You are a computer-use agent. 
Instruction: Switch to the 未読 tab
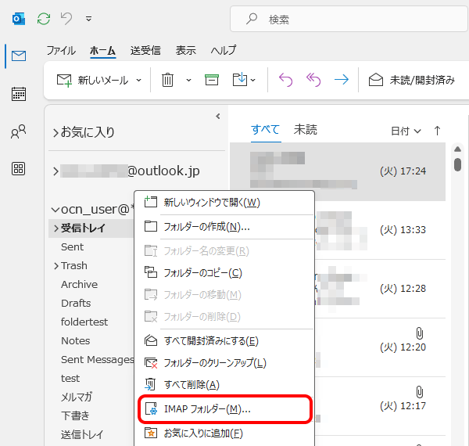(305, 130)
